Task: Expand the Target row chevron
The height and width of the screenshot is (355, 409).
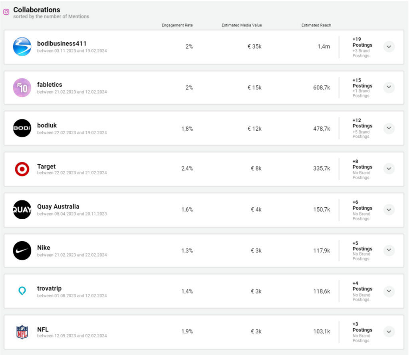Action: click(389, 169)
